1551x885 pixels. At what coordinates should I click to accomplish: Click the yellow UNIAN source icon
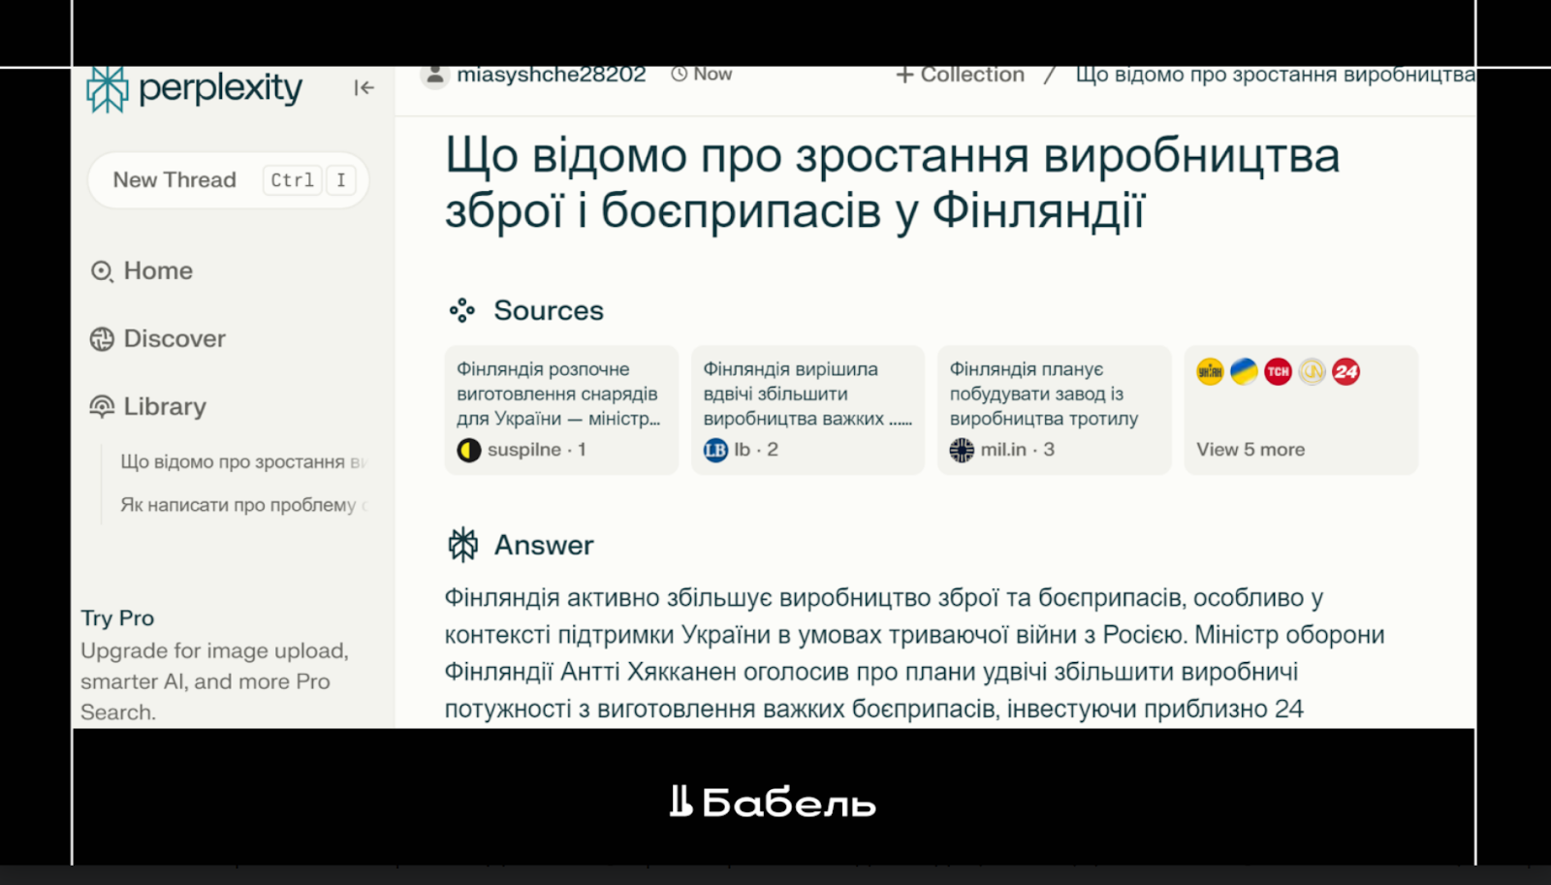[1210, 371]
